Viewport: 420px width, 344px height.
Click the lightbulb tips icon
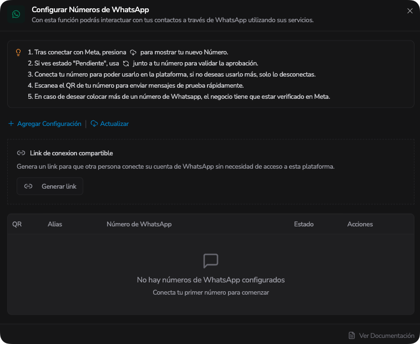[x=18, y=52]
